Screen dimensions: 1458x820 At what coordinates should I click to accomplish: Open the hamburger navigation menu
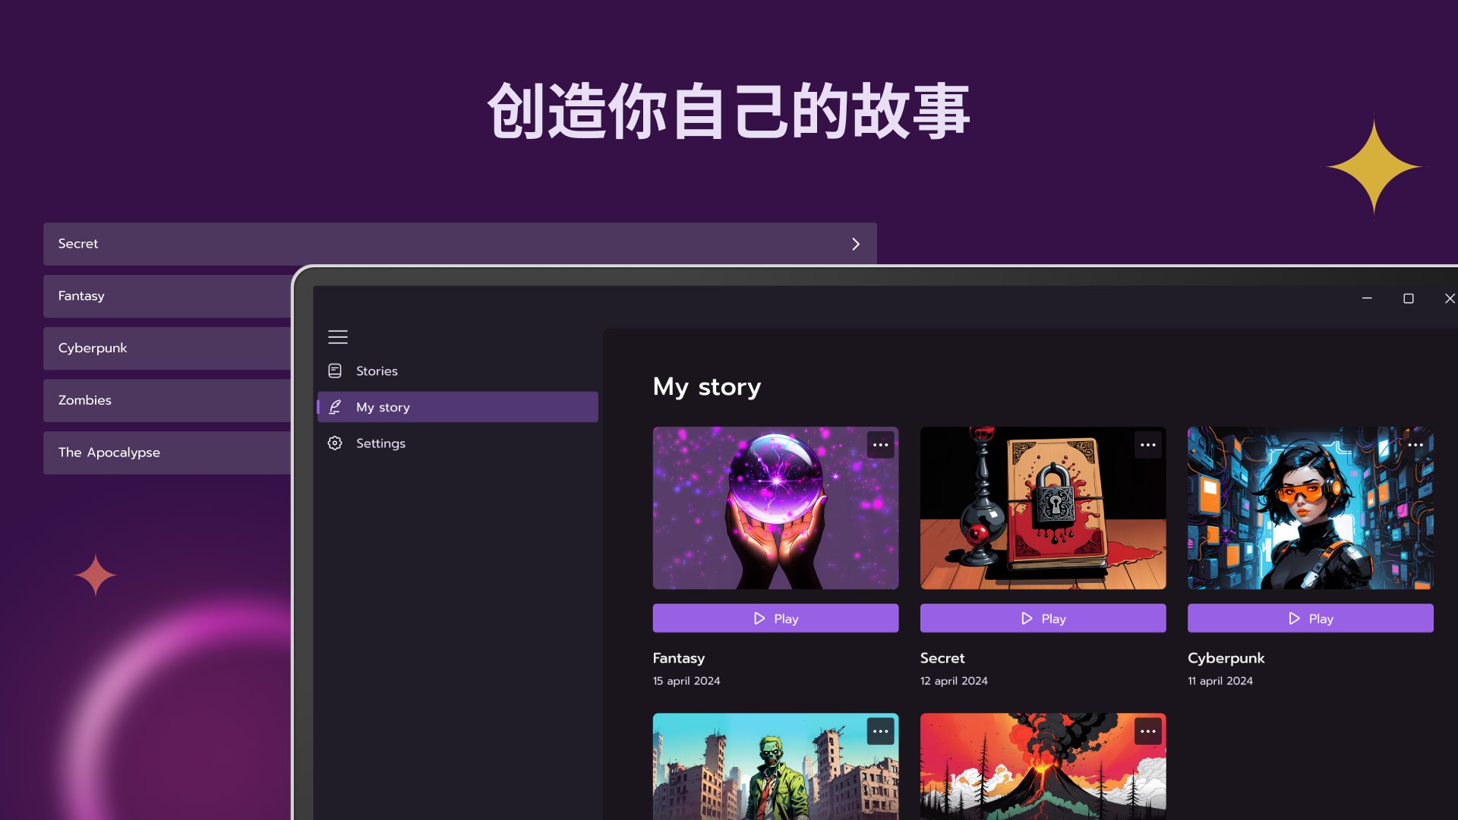[338, 336]
